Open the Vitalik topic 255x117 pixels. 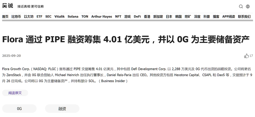pos(60,16)
